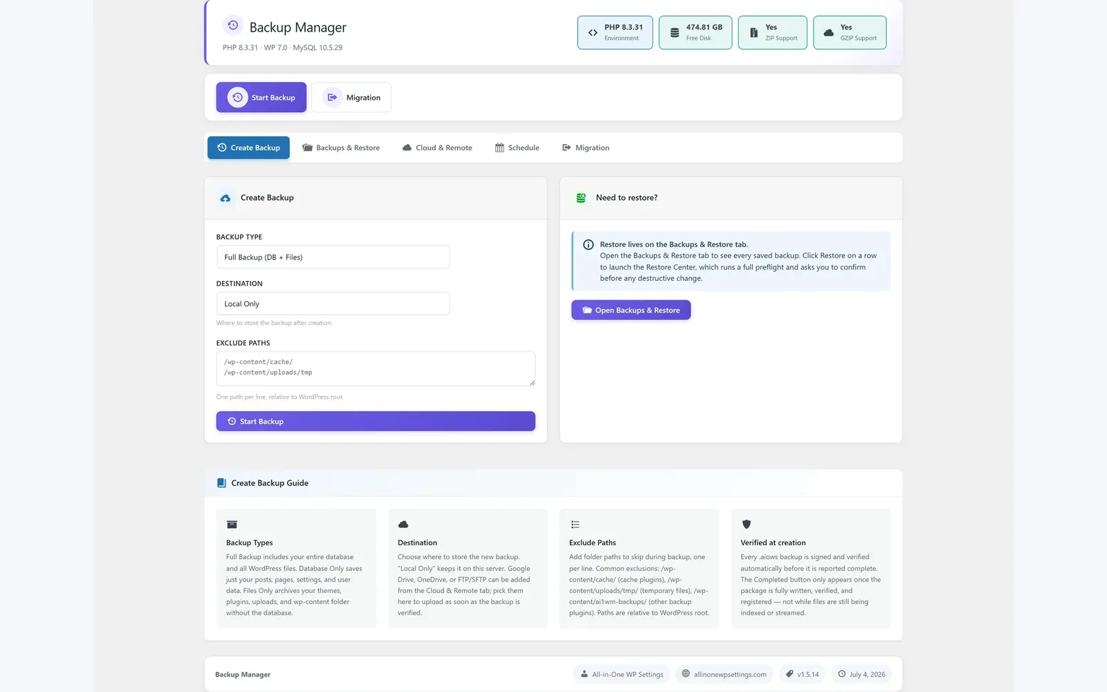1107x692 pixels.
Task: Open the allinonewpsettings.com link
Action: click(724, 674)
